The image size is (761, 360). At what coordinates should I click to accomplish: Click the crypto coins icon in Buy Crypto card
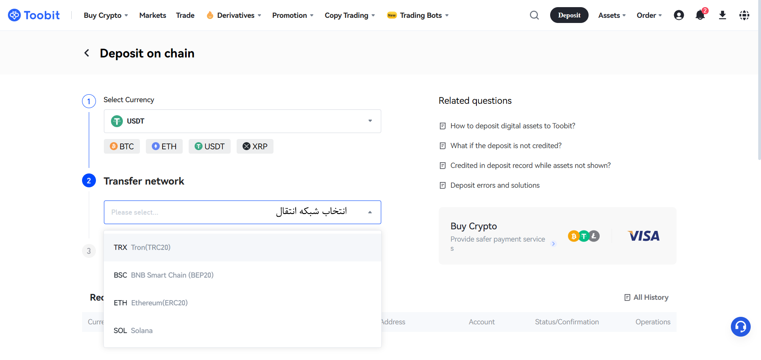coord(584,236)
